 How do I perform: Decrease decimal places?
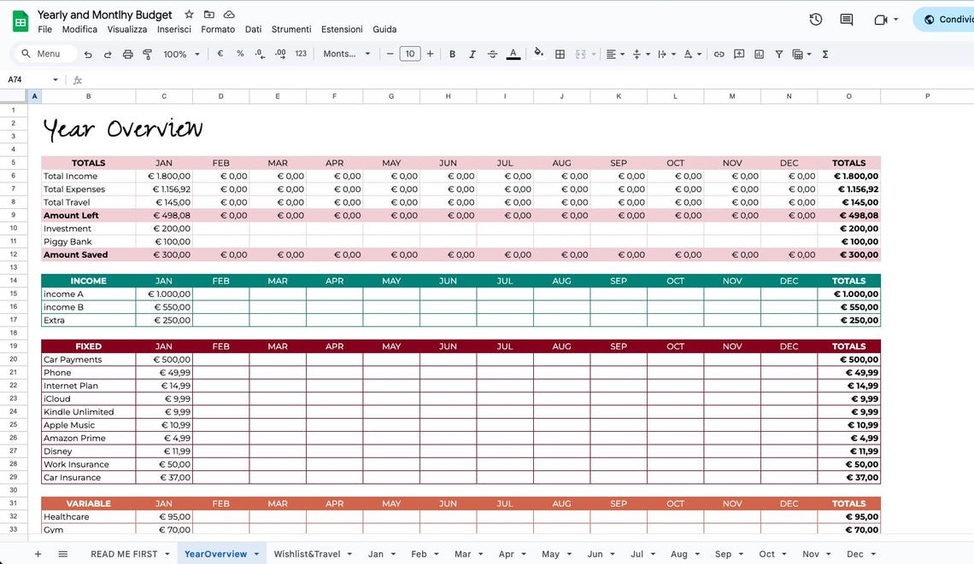260,53
